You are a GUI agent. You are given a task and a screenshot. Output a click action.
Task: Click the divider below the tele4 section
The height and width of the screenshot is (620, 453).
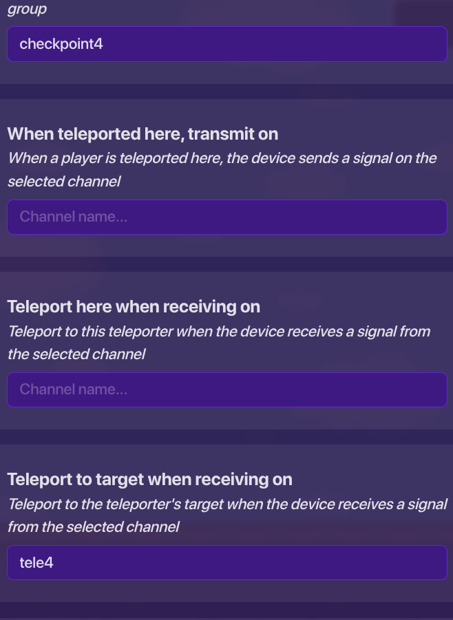pyautogui.click(x=226, y=610)
